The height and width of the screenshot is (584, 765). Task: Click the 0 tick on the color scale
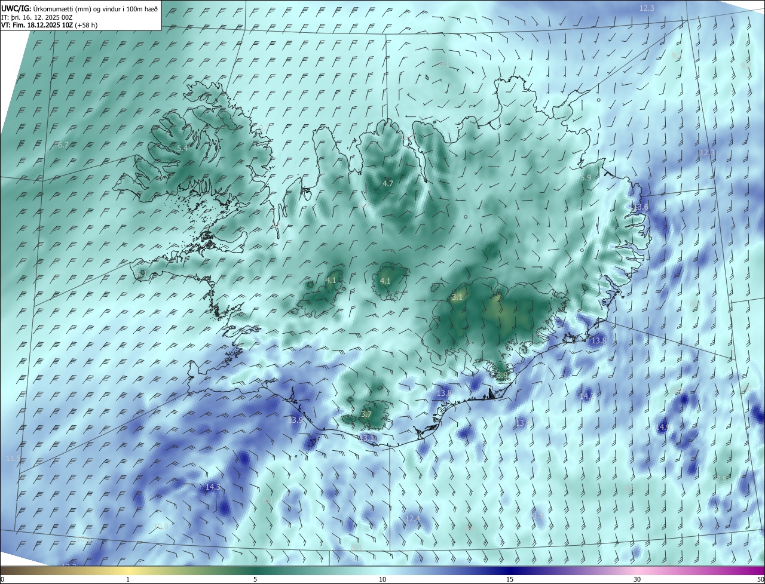point(2,579)
